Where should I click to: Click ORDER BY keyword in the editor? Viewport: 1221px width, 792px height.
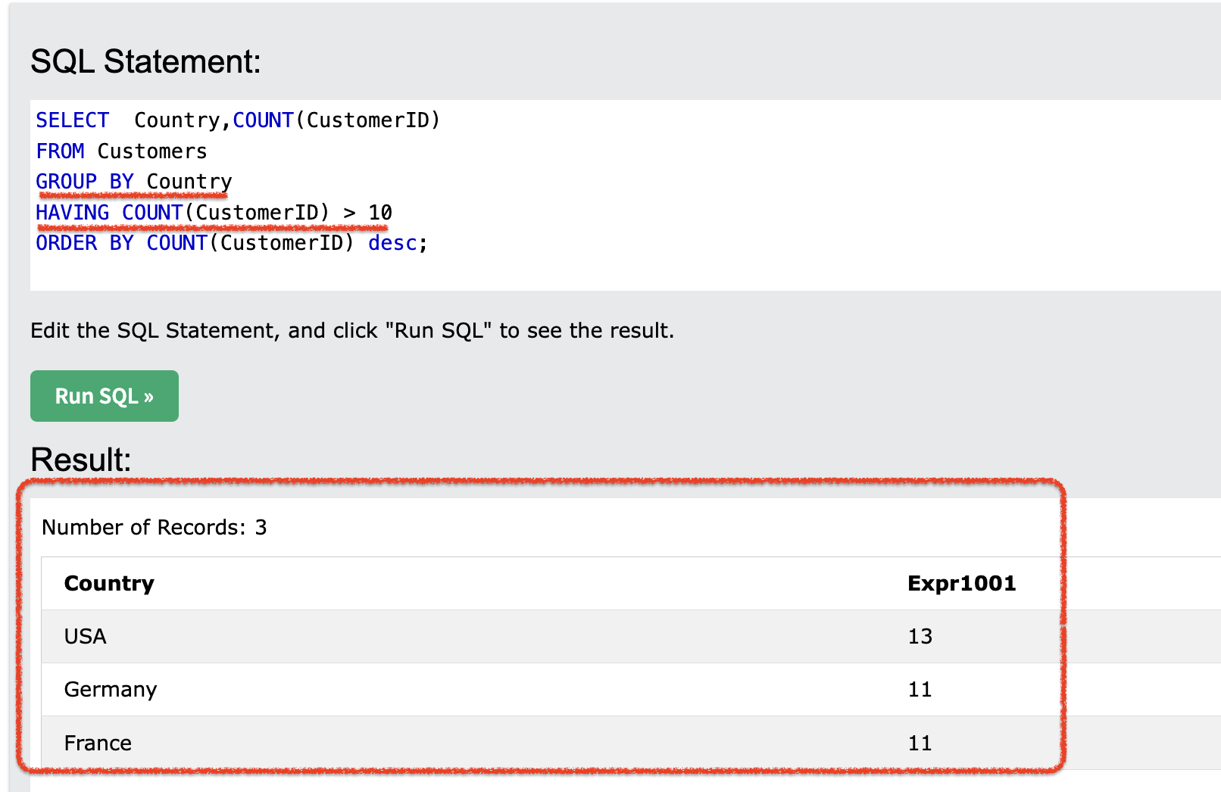coord(84,243)
